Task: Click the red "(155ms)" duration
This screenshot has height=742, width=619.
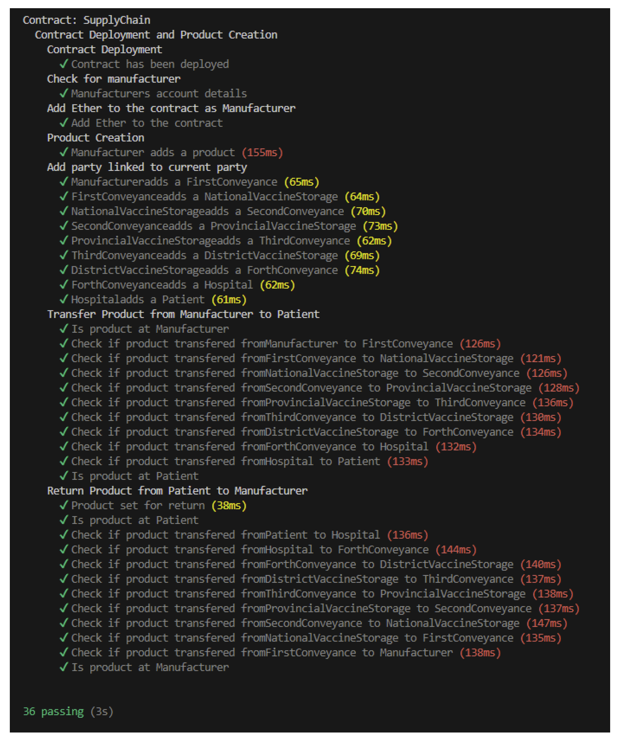Action: point(262,153)
